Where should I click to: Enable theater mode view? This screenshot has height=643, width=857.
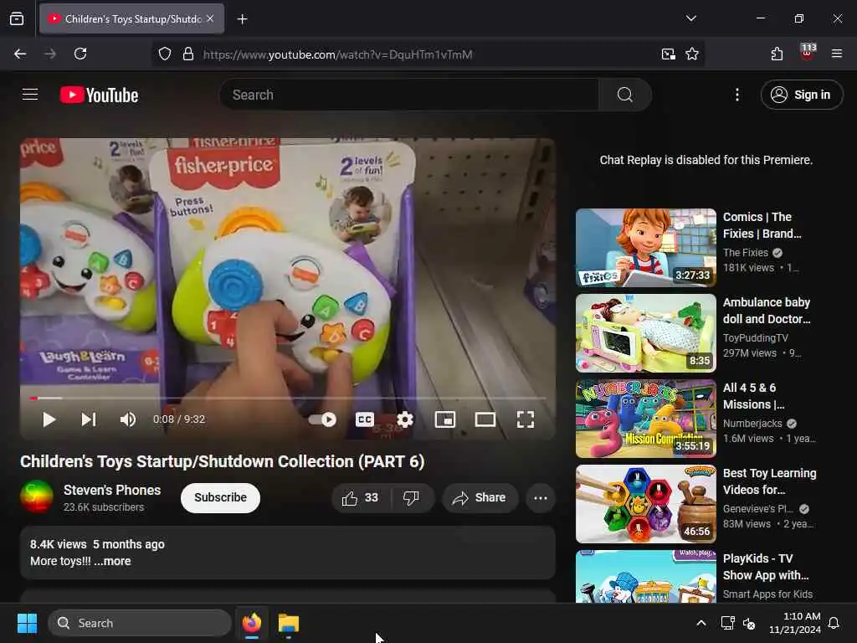click(x=485, y=419)
